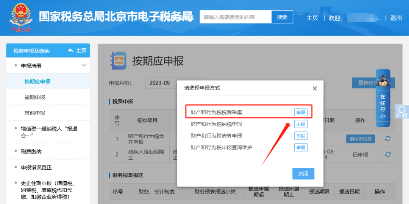This screenshot has height=204, width=409.
Task: Click 申报 for 财产和行为税清算申报
Action: 301,136
